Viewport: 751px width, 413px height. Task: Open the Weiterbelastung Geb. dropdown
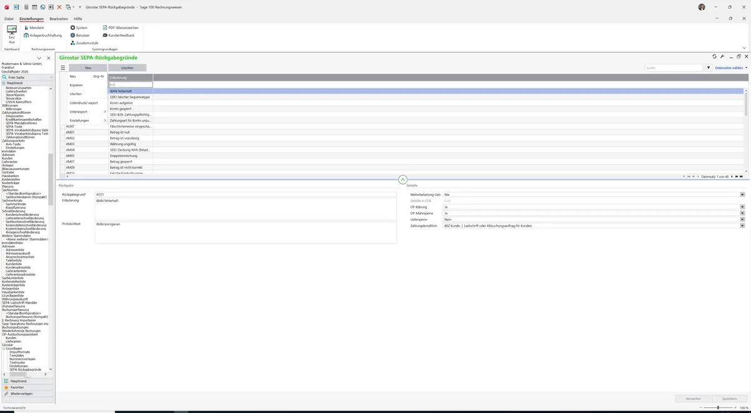(x=742, y=195)
